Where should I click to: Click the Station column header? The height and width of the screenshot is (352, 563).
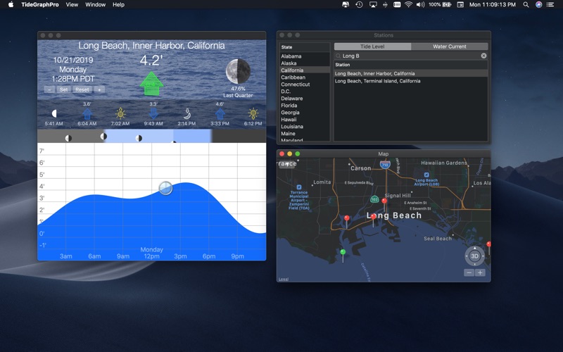pyautogui.click(x=411, y=65)
